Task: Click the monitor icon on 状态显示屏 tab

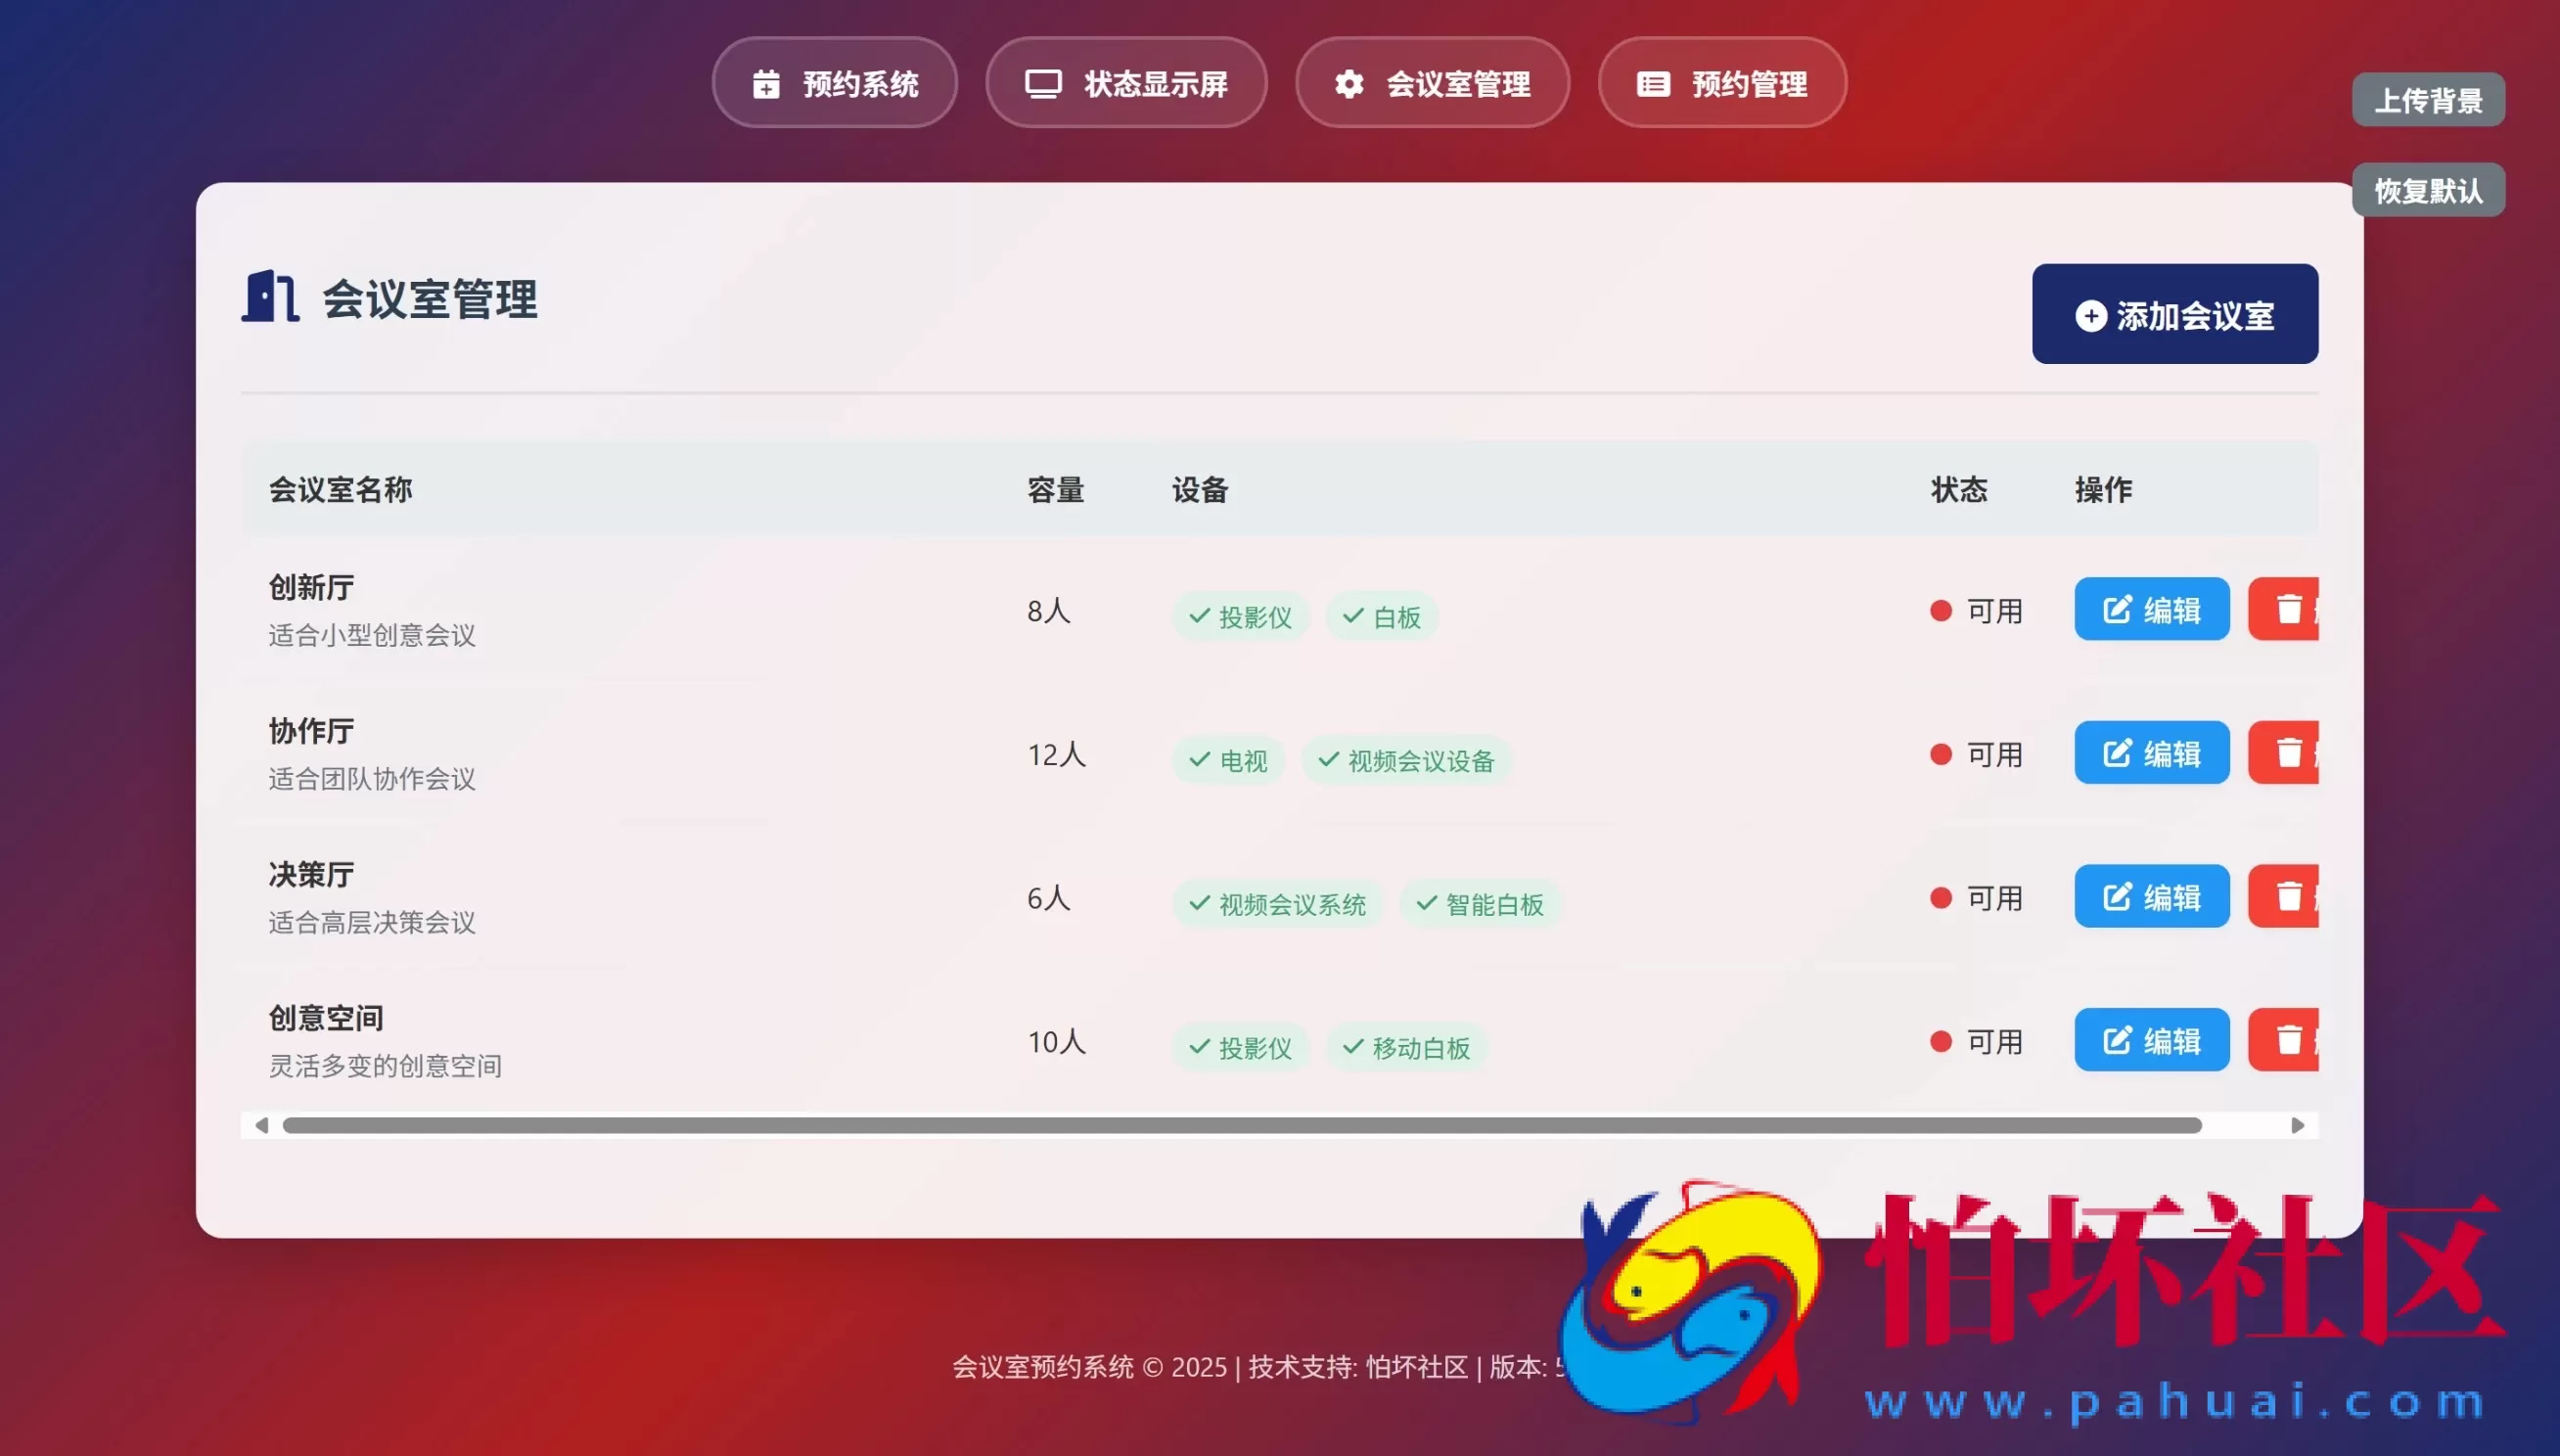Action: 1044,84
